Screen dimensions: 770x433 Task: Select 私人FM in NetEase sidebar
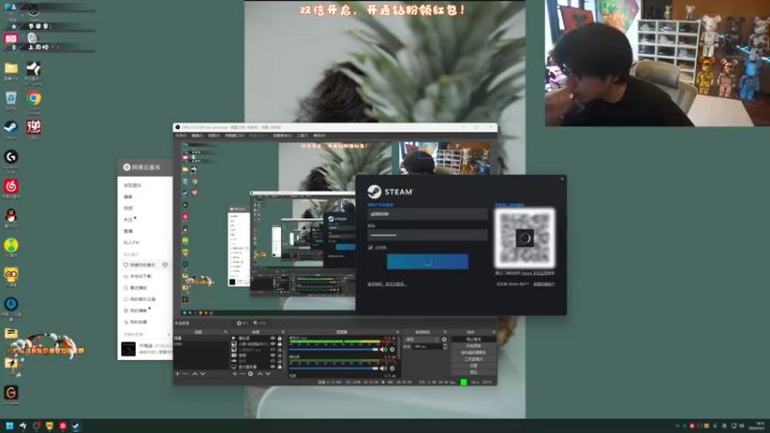(x=131, y=242)
